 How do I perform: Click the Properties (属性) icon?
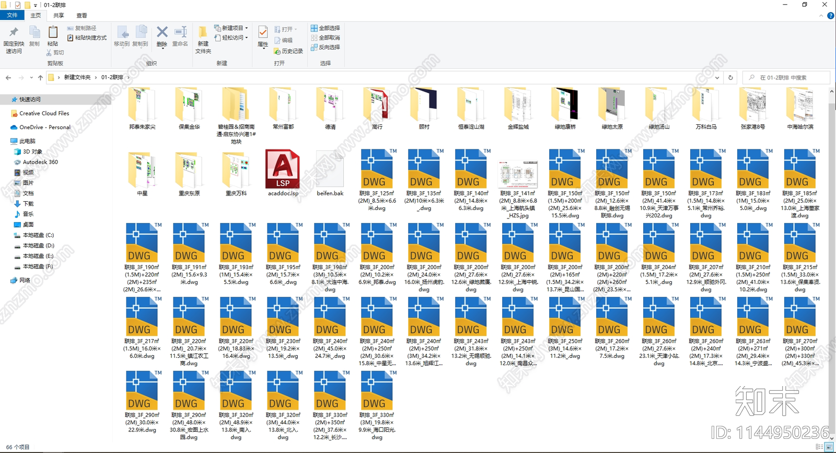point(263,32)
